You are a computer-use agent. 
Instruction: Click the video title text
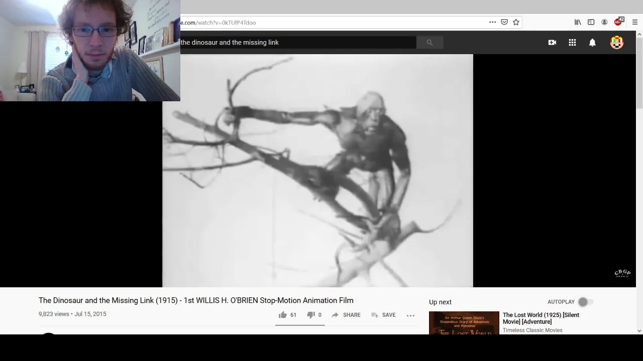coord(196,300)
